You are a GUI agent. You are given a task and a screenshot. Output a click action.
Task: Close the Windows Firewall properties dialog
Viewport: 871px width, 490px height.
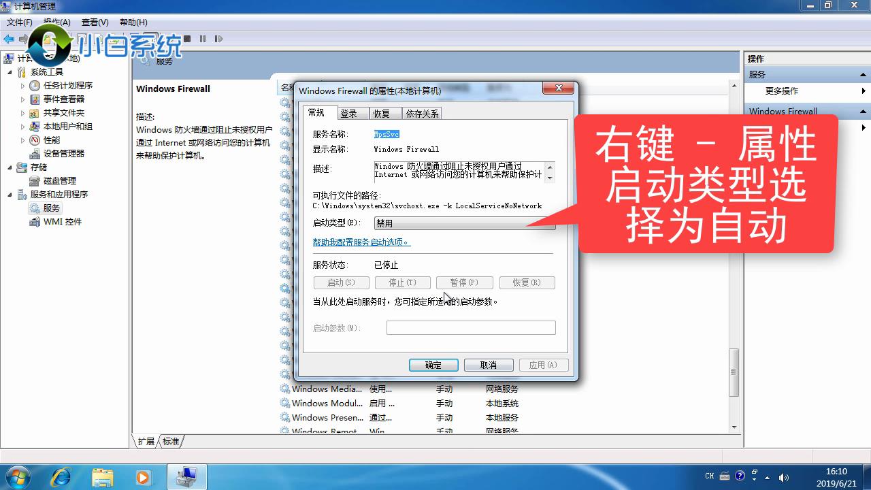pos(559,88)
